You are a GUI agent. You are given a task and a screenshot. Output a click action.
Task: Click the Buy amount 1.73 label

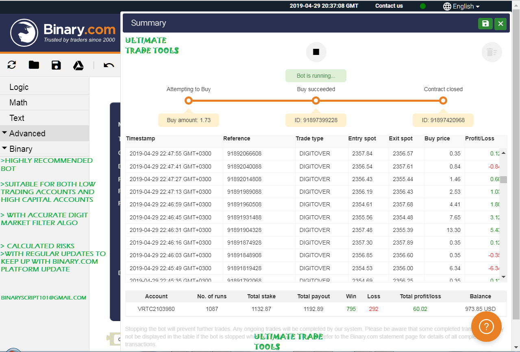pos(189,120)
